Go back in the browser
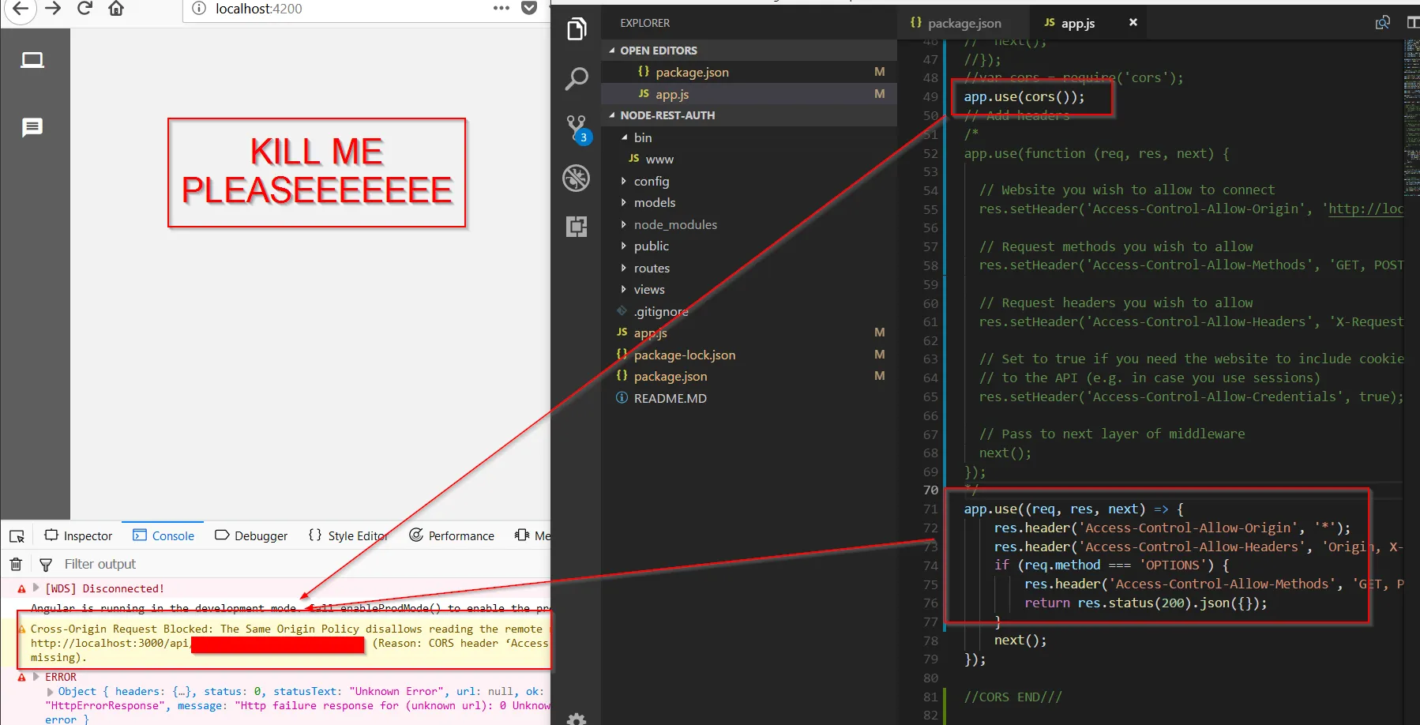The image size is (1420, 725). [21, 9]
